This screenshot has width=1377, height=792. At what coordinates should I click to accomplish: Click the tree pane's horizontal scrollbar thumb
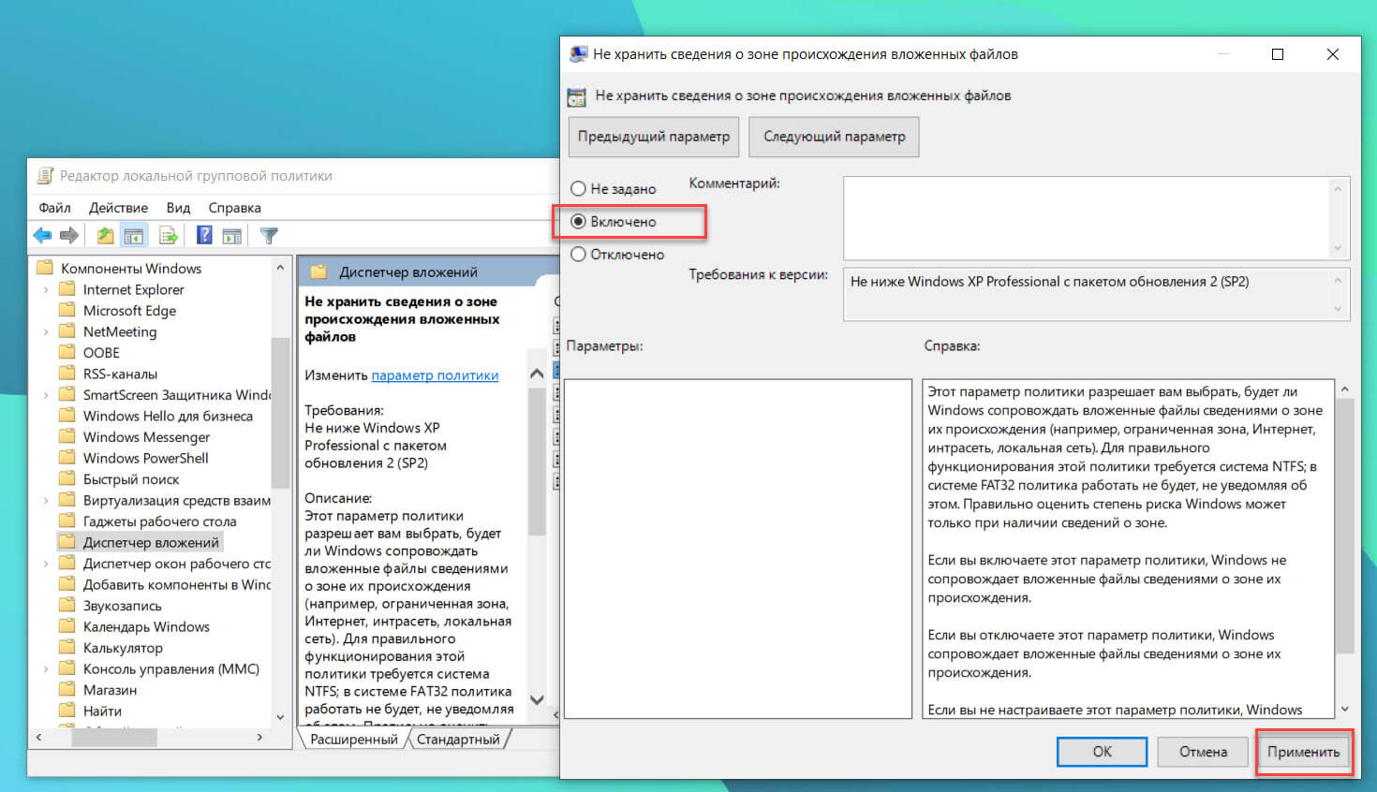coord(114,738)
